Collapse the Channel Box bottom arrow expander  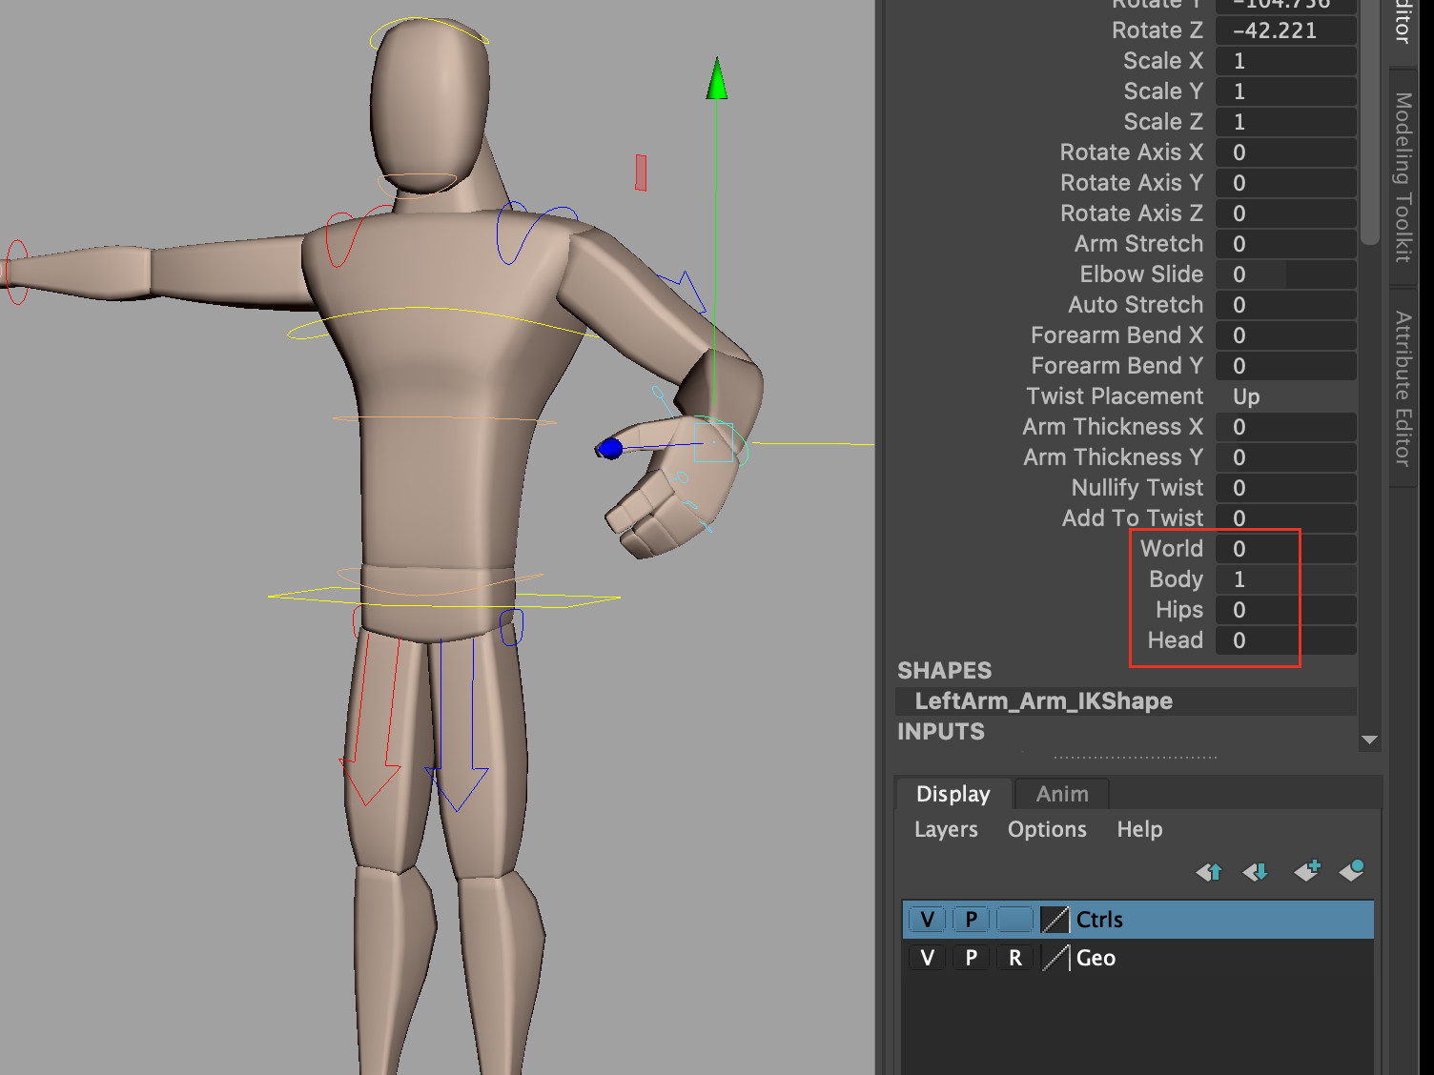coord(1370,740)
